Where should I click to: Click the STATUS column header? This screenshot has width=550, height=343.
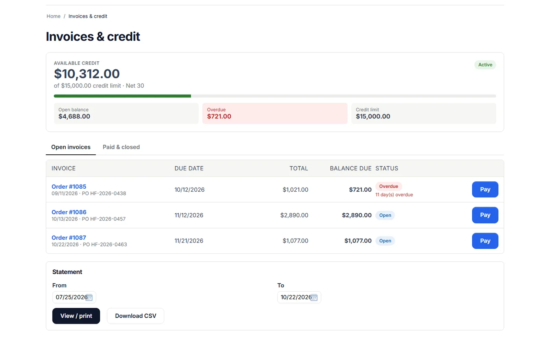point(387,168)
